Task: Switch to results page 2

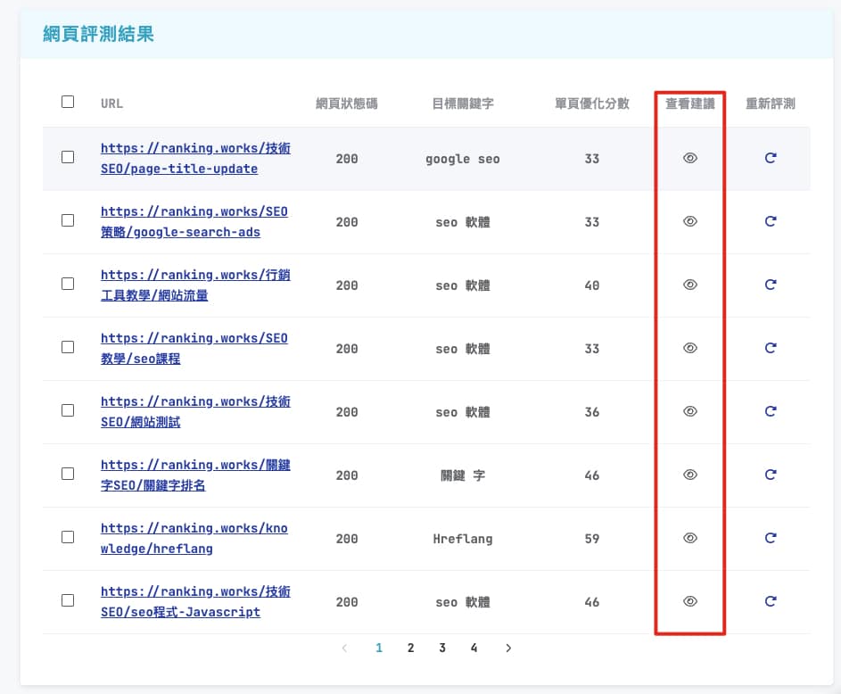Action: 410,649
